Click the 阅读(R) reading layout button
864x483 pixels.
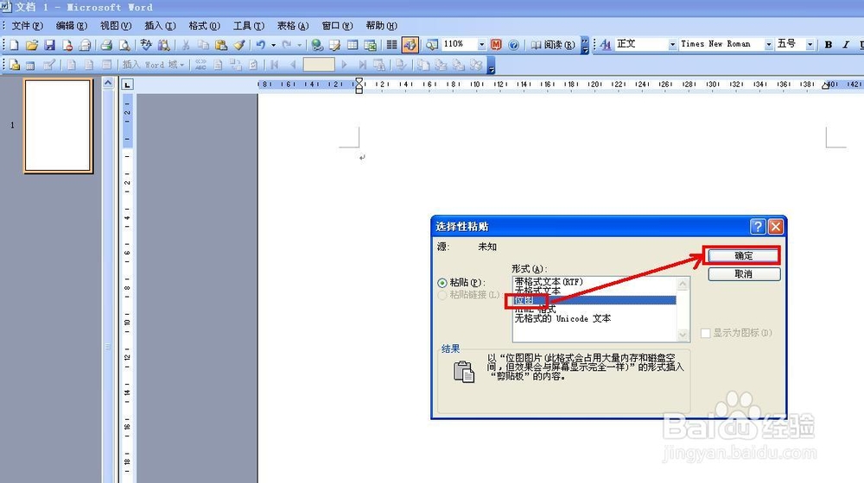(x=553, y=45)
